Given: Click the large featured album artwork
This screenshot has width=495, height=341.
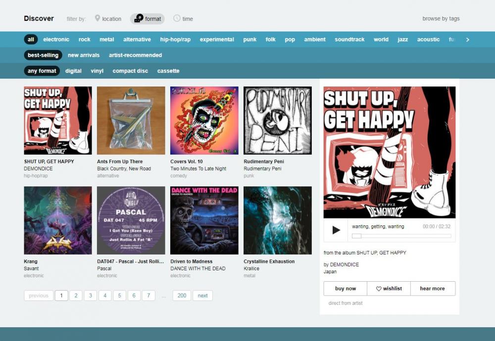Looking at the screenshot, I should [x=389, y=152].
